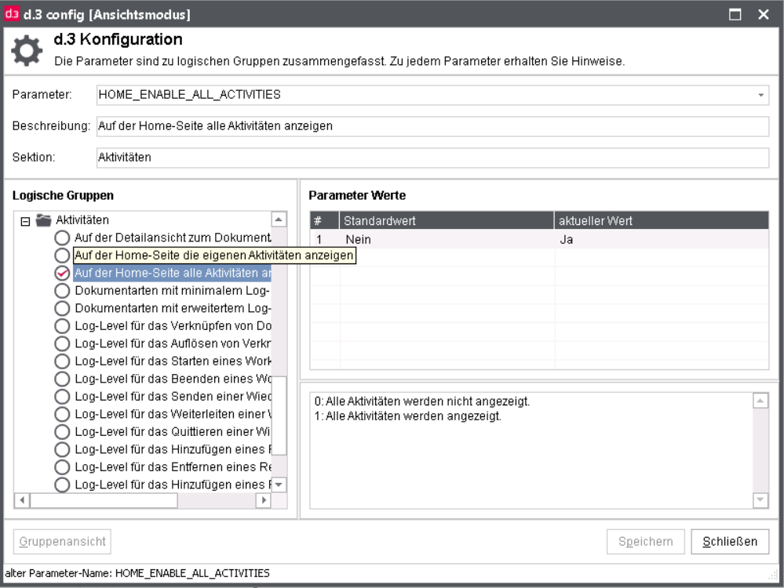Image resolution: width=784 pixels, height=588 pixels.
Task: Click the Aktivitäten group label
Action: (x=82, y=220)
